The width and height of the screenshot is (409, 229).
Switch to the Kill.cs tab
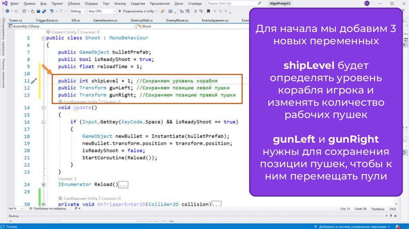[75, 20]
